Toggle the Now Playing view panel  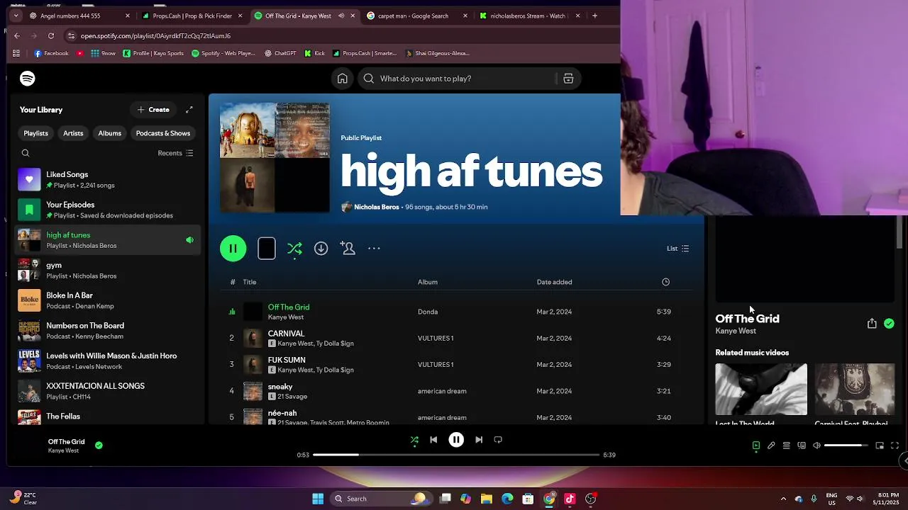756,446
